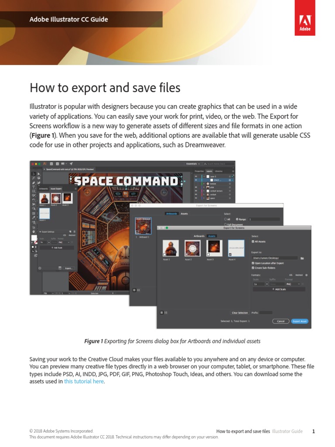335x447 pixels.
Task: Click the Adobe logo badge
Action: (x=305, y=17)
